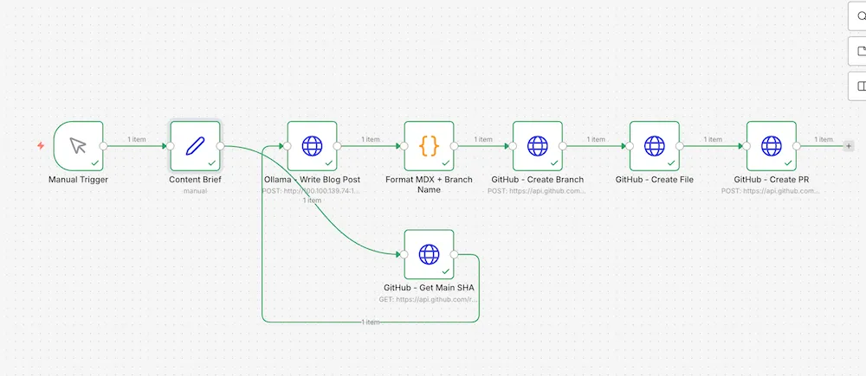The image size is (866, 376).
Task: Select the GitHub - Create File globe node
Action: pos(655,146)
